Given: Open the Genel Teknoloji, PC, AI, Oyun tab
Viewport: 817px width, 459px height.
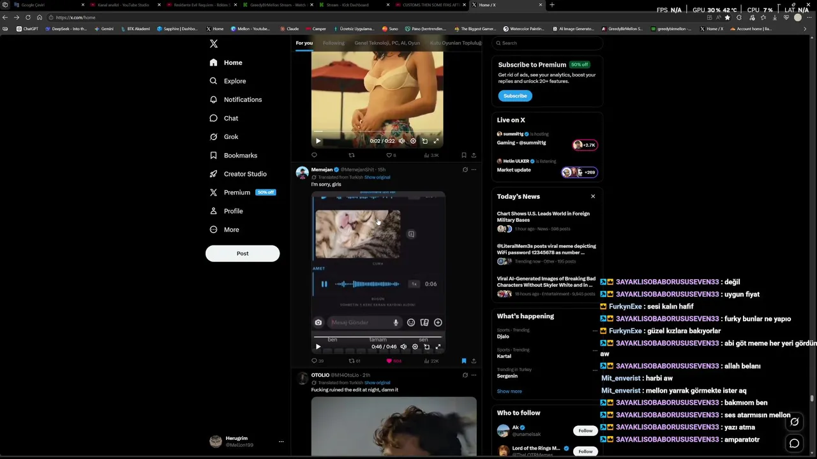Looking at the screenshot, I should point(387,43).
